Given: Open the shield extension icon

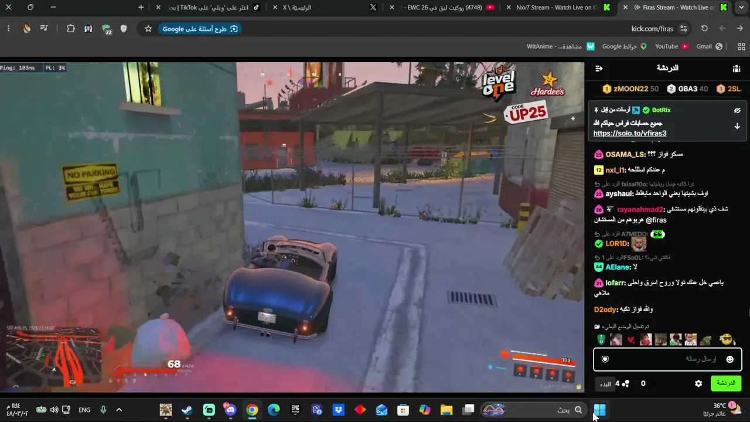Looking at the screenshot, I should [x=124, y=29].
